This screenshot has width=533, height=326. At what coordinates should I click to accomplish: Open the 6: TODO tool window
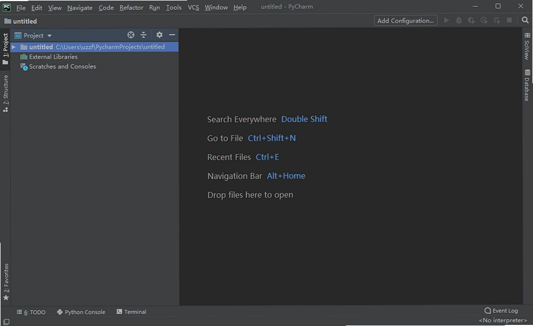tap(31, 312)
